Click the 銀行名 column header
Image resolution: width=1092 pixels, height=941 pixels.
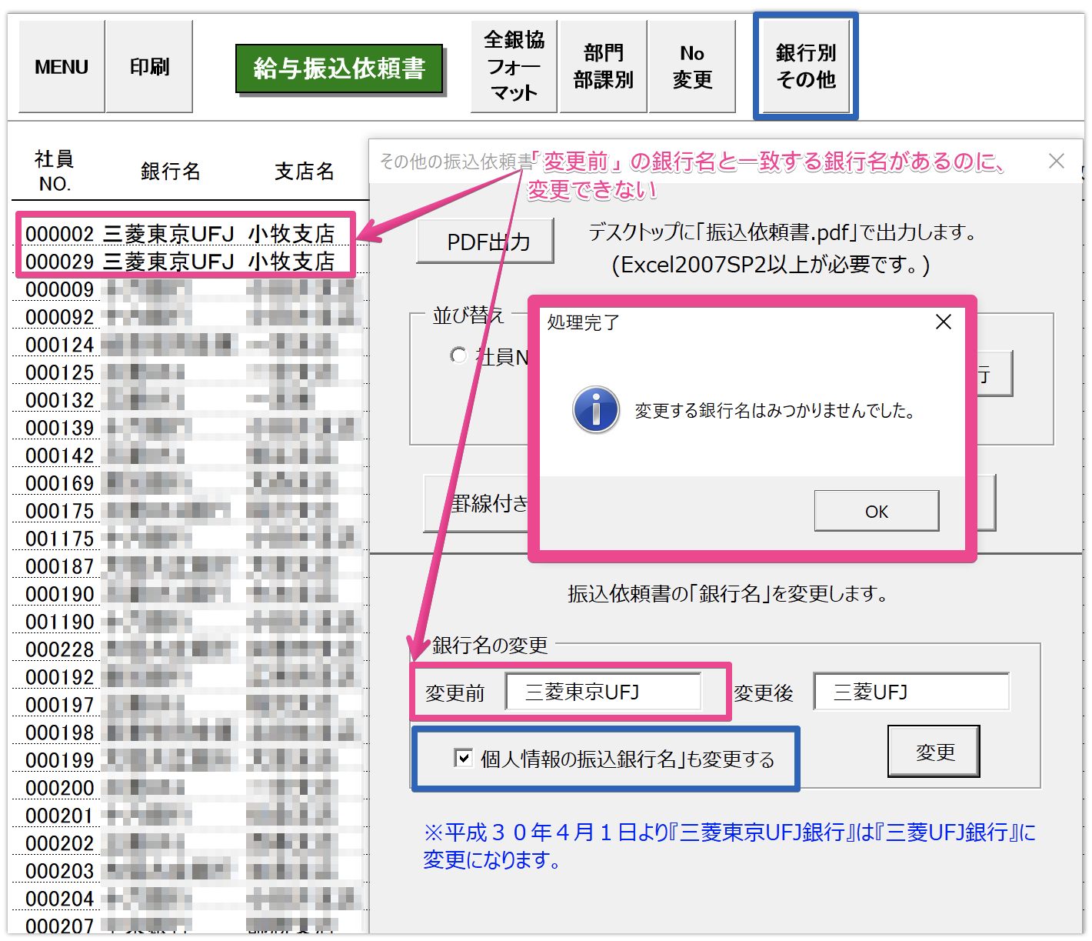[171, 171]
